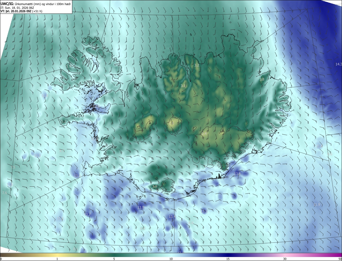Click the 3.8 value in the east
Image resolution: width=342 pixels, height=261 pixels.
[262, 80]
